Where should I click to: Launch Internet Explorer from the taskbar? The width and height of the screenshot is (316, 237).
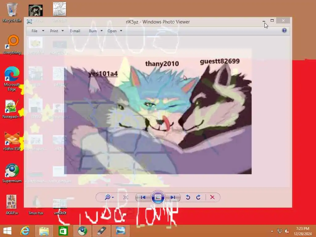[25, 231]
